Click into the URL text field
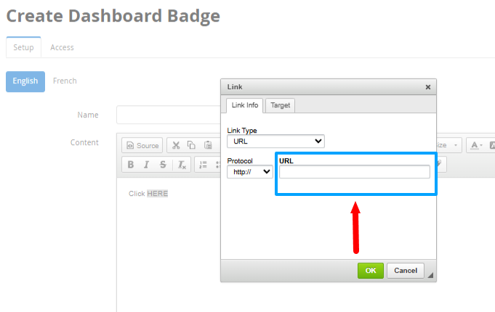495x312 pixels. 354,172
